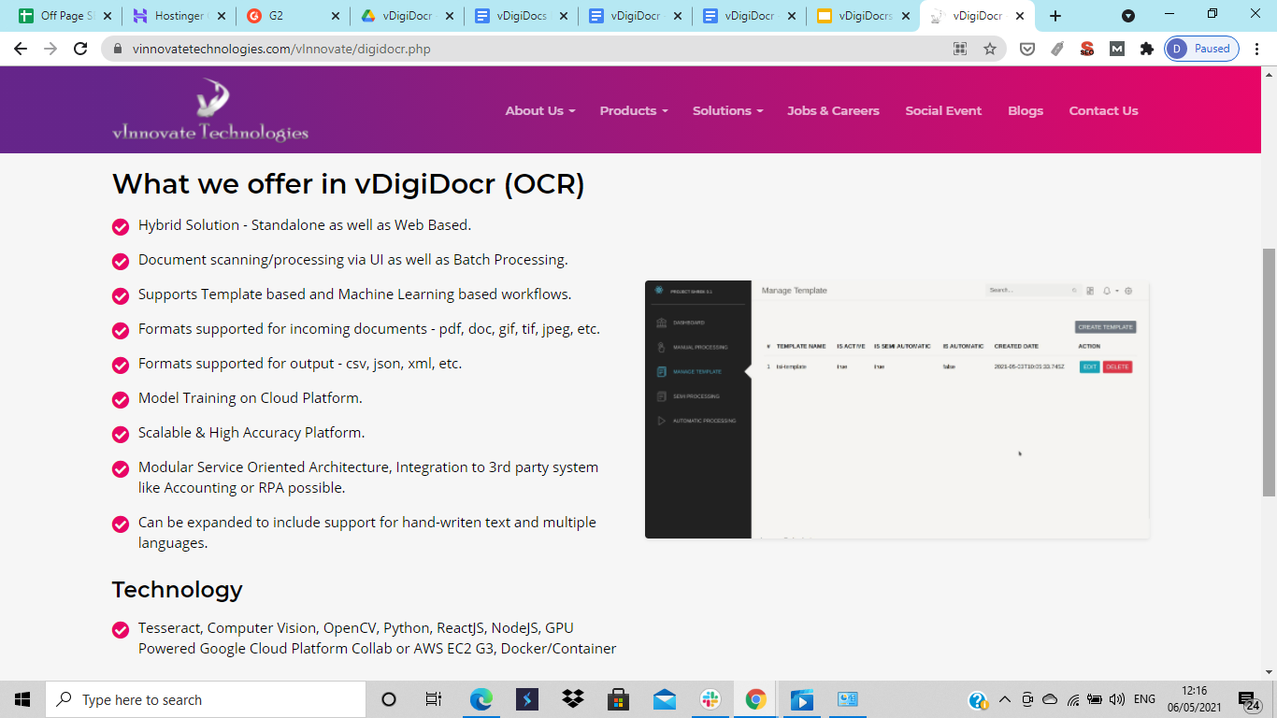
Task: Click 'Supports Template based and Machine Learning' text
Action: [355, 294]
